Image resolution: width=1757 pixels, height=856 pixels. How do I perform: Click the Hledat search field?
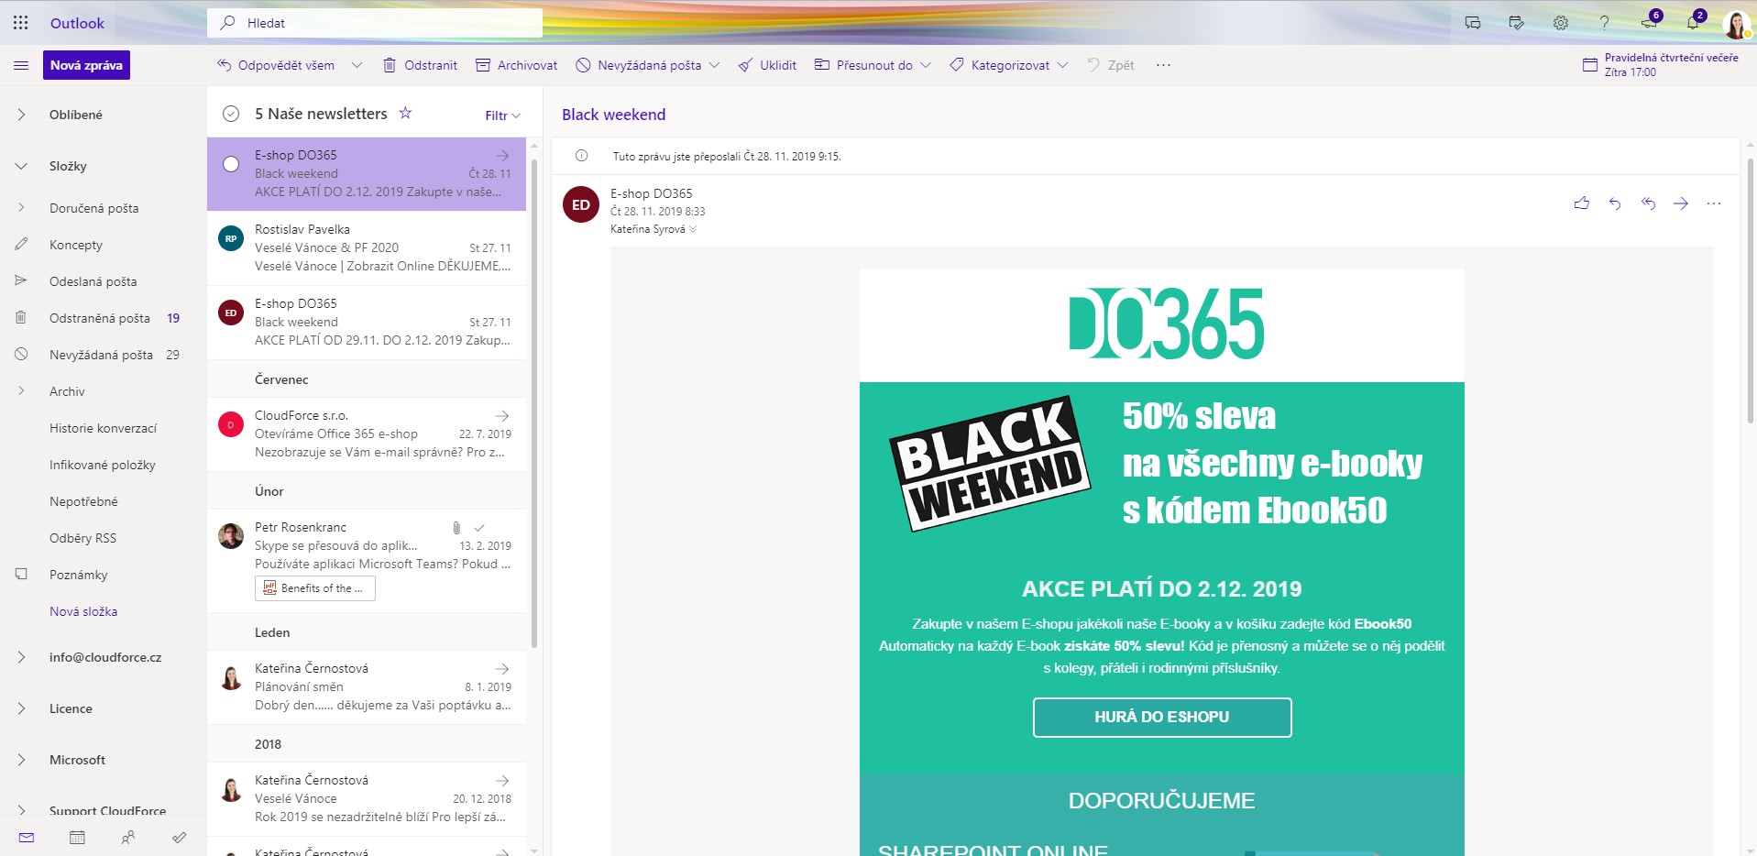[385, 23]
